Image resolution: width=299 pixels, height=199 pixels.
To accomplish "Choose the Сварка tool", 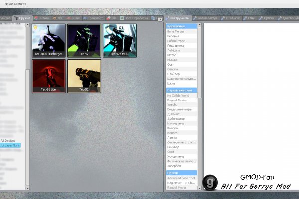I will click(x=181, y=69).
